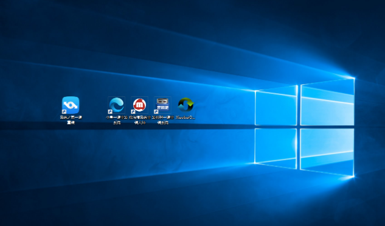Click the label under the red M icon
385x226 pixels.
pos(139,120)
